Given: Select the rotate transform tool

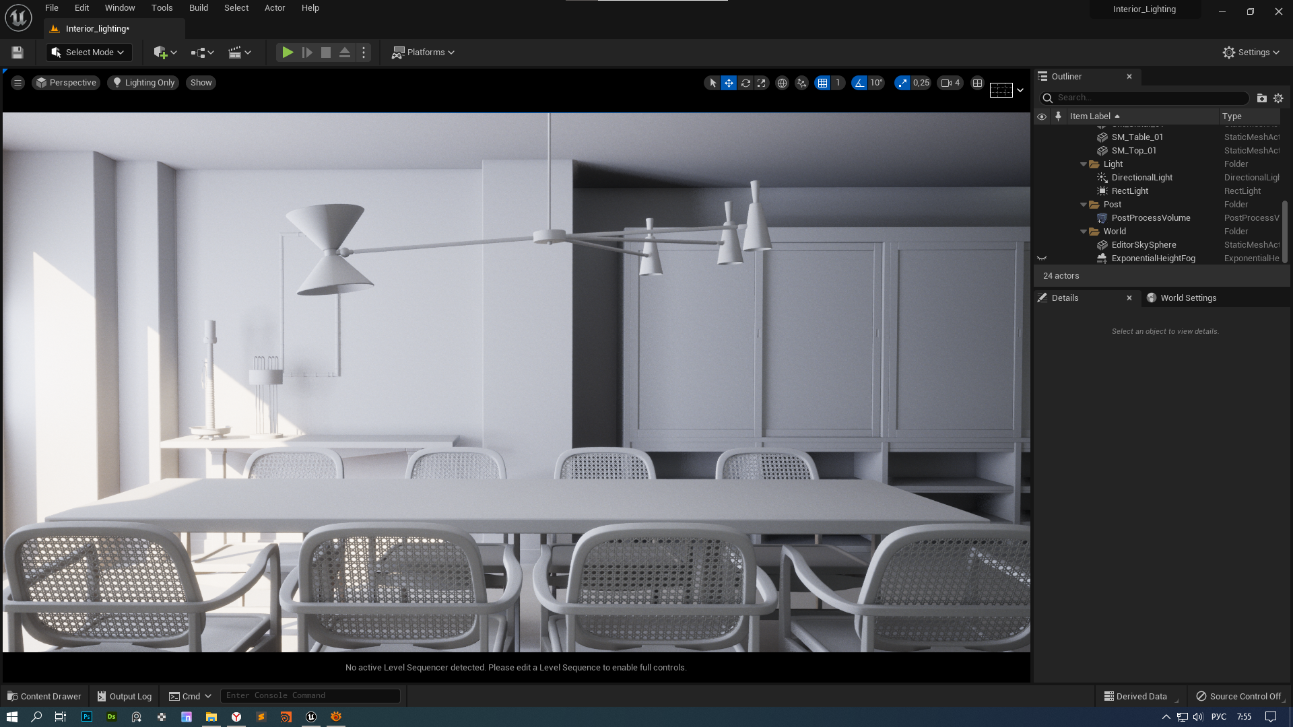Looking at the screenshot, I should click(x=745, y=83).
